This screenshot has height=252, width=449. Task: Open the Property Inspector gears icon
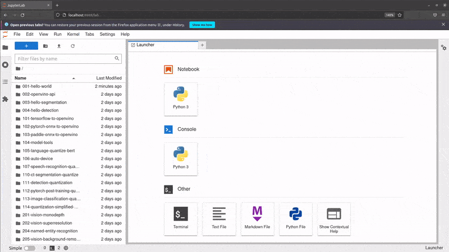pos(443,48)
